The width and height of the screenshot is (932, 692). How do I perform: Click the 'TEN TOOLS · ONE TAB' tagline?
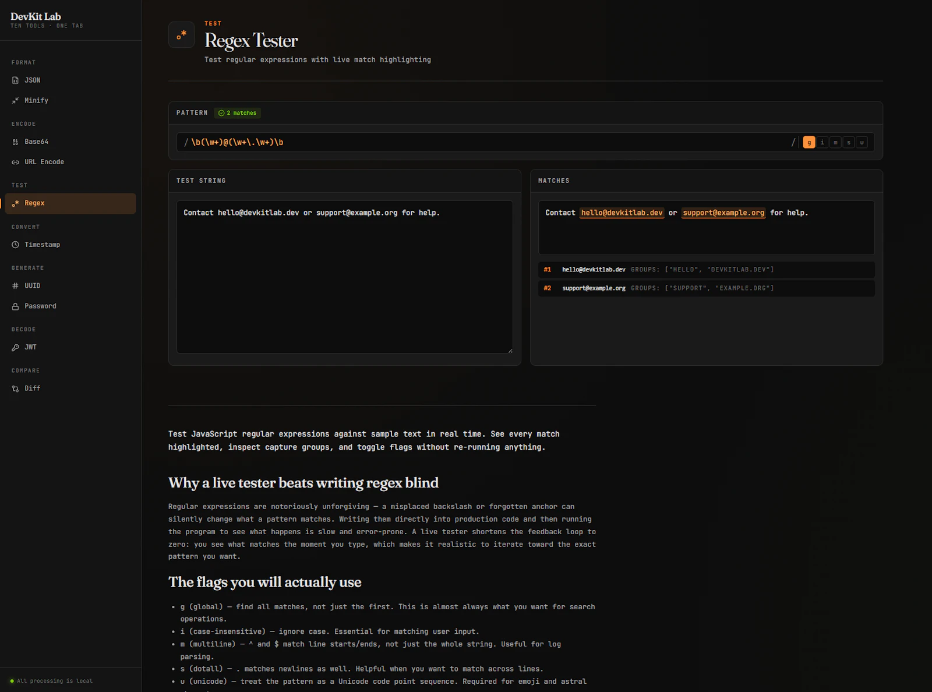point(47,26)
